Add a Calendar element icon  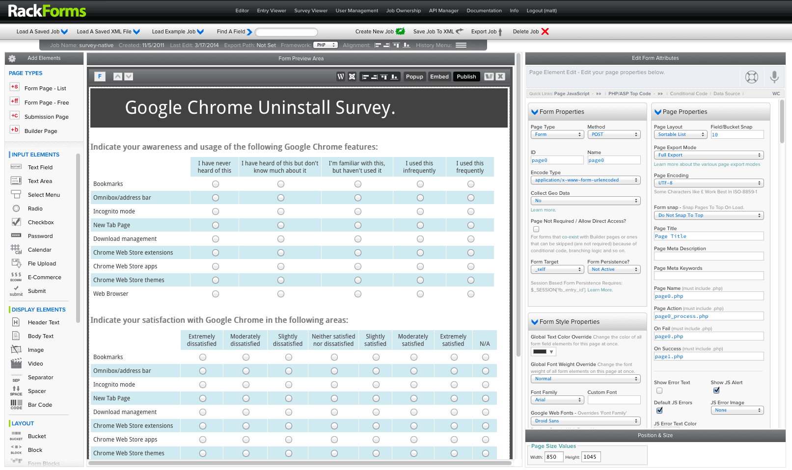(16, 249)
